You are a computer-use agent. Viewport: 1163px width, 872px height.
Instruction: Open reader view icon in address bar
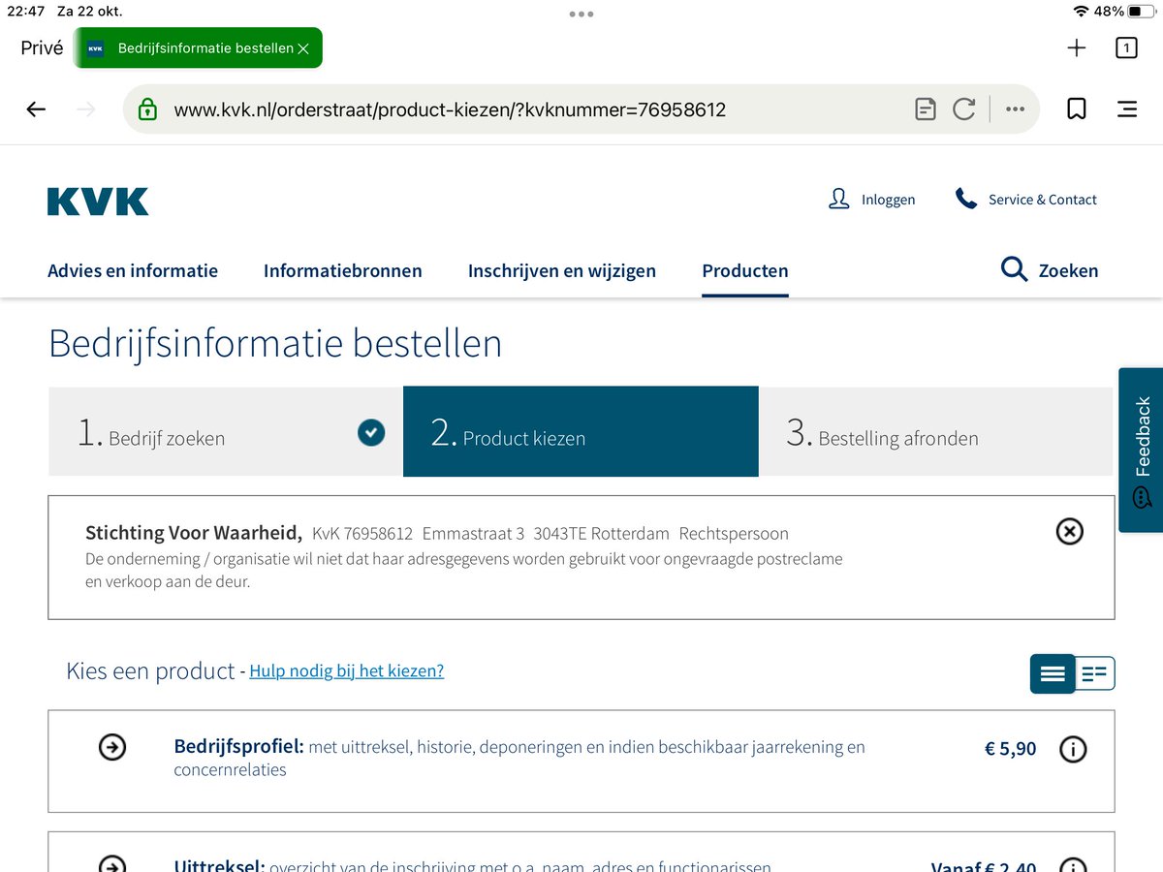pyautogui.click(x=926, y=109)
